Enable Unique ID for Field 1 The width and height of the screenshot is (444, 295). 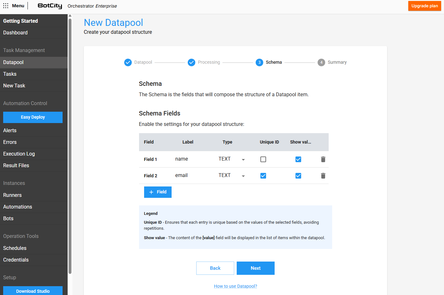click(x=263, y=159)
